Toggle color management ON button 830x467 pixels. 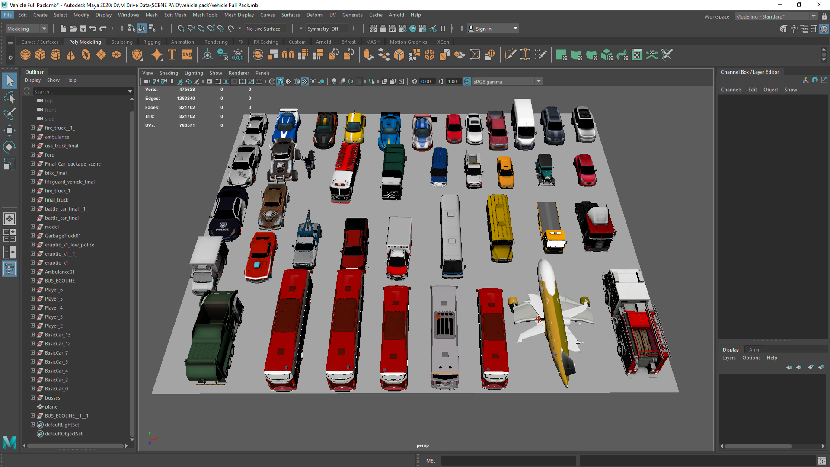click(x=467, y=81)
